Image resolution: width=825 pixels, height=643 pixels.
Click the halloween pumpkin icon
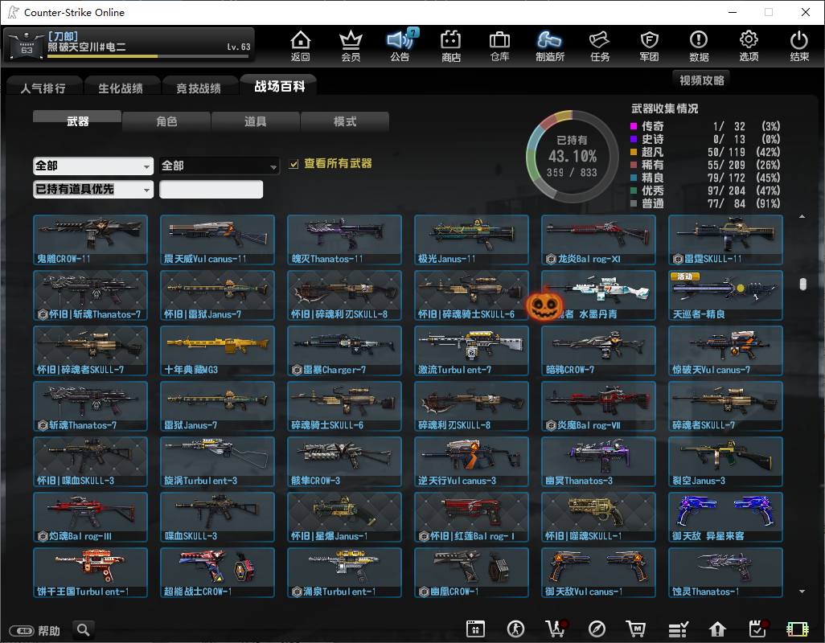544,305
